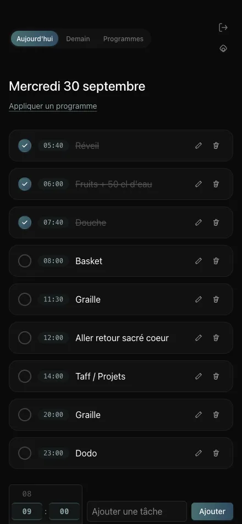Delete the 20:00 Graille task
Viewport: 242px width, 524px height.
[x=216, y=415]
